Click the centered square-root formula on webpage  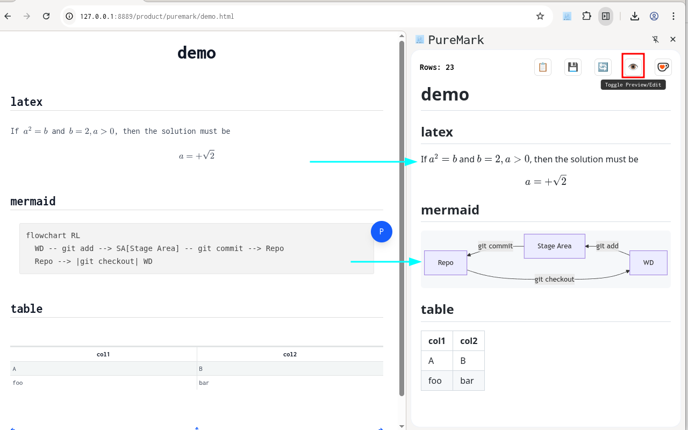pyautogui.click(x=197, y=156)
